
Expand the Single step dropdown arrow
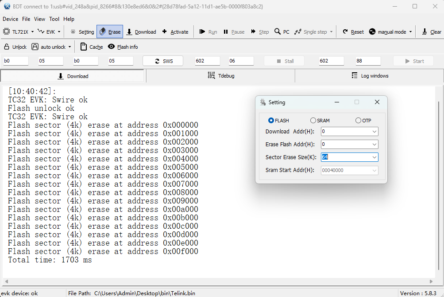[x=331, y=32]
